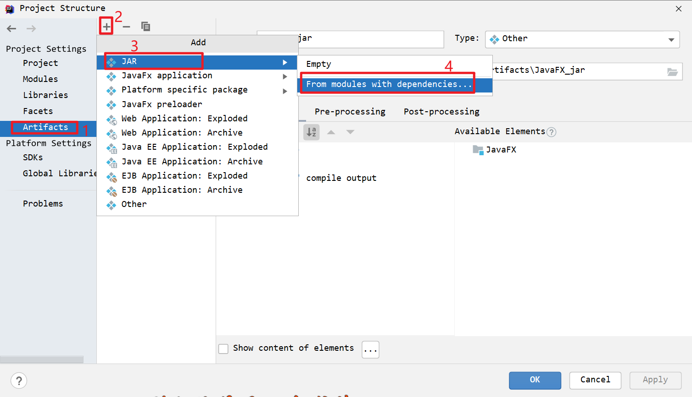This screenshot has width=692, height=397.
Task: Select Java EE Application: Archive entry
Action: pyautogui.click(x=197, y=162)
